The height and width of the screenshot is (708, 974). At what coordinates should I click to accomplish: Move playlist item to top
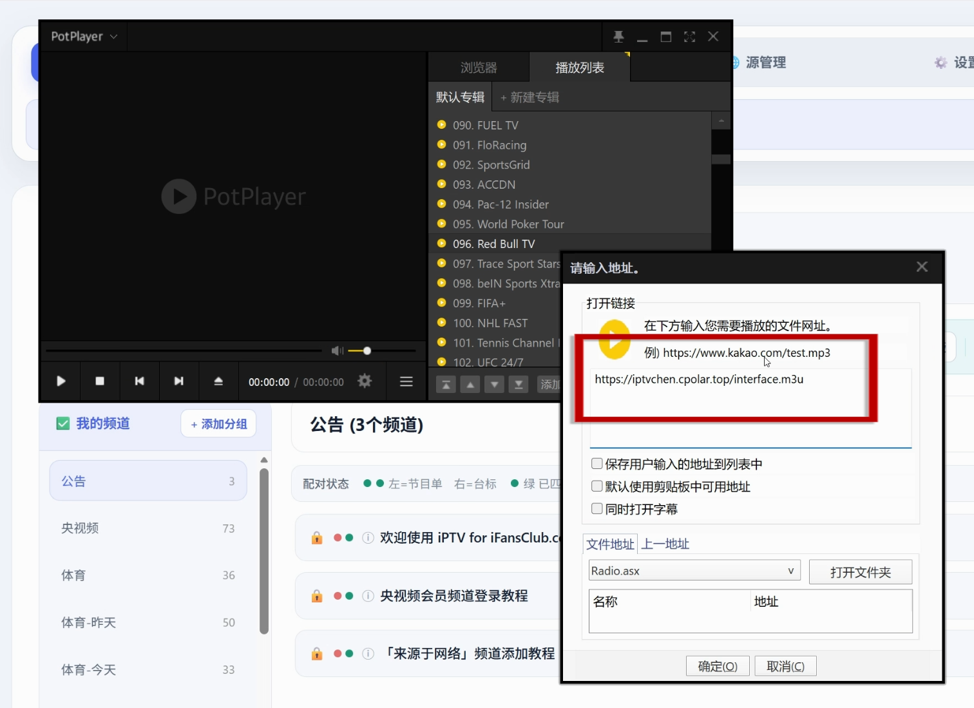tap(446, 385)
